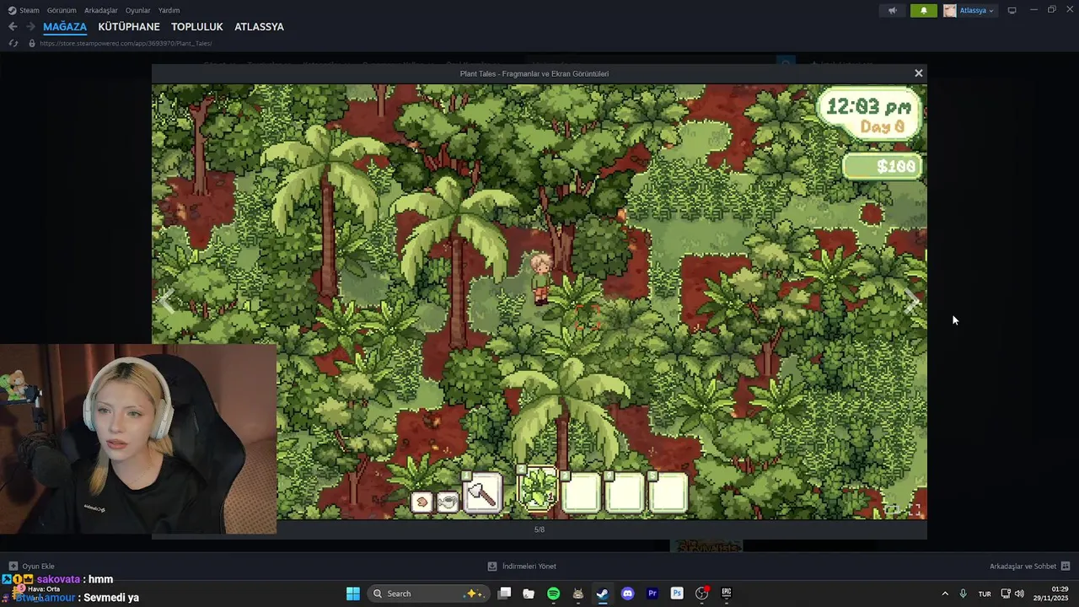Show the next screenshot
1079x607 pixels.
tap(911, 302)
